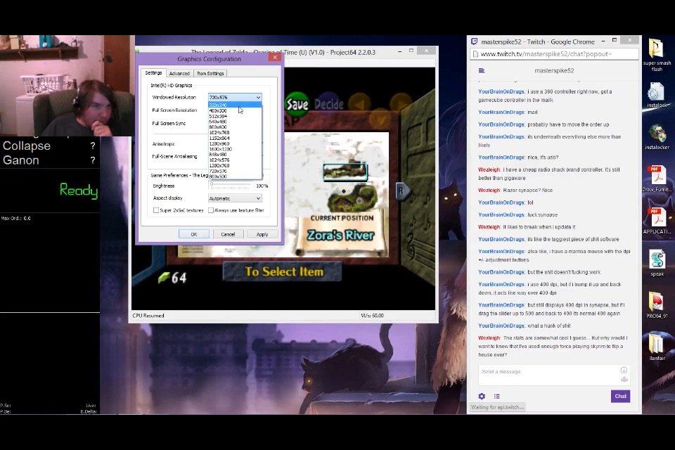This screenshot has height=450, width=675.
Task: Enable Super 2xSaI textures checkbox
Action: 156,210
